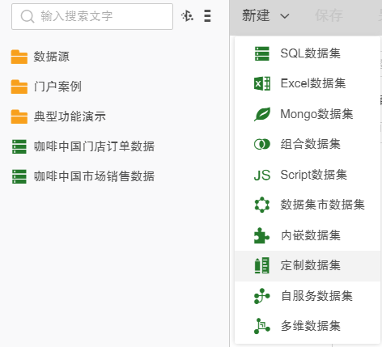Choose 多维数据集 from the new menu
This screenshot has width=382, height=347.
[x=308, y=326]
